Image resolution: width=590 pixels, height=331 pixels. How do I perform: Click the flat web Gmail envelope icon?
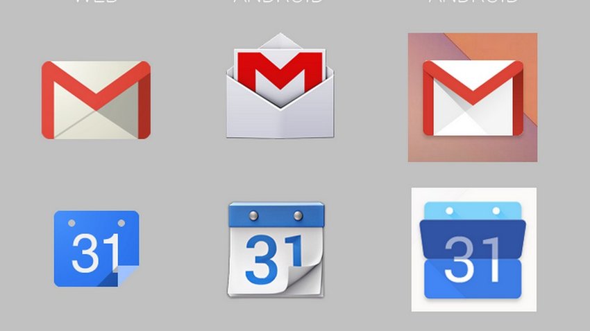pyautogui.click(x=96, y=100)
